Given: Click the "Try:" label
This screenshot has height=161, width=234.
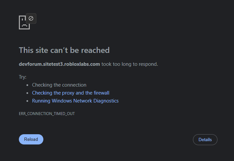Looking at the screenshot, I should [x=23, y=77].
